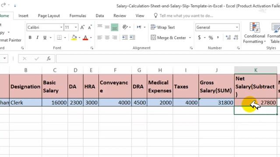Screen dimensions: 280x157
Task: Select Middle Align icon
Action: [x=107, y=27]
